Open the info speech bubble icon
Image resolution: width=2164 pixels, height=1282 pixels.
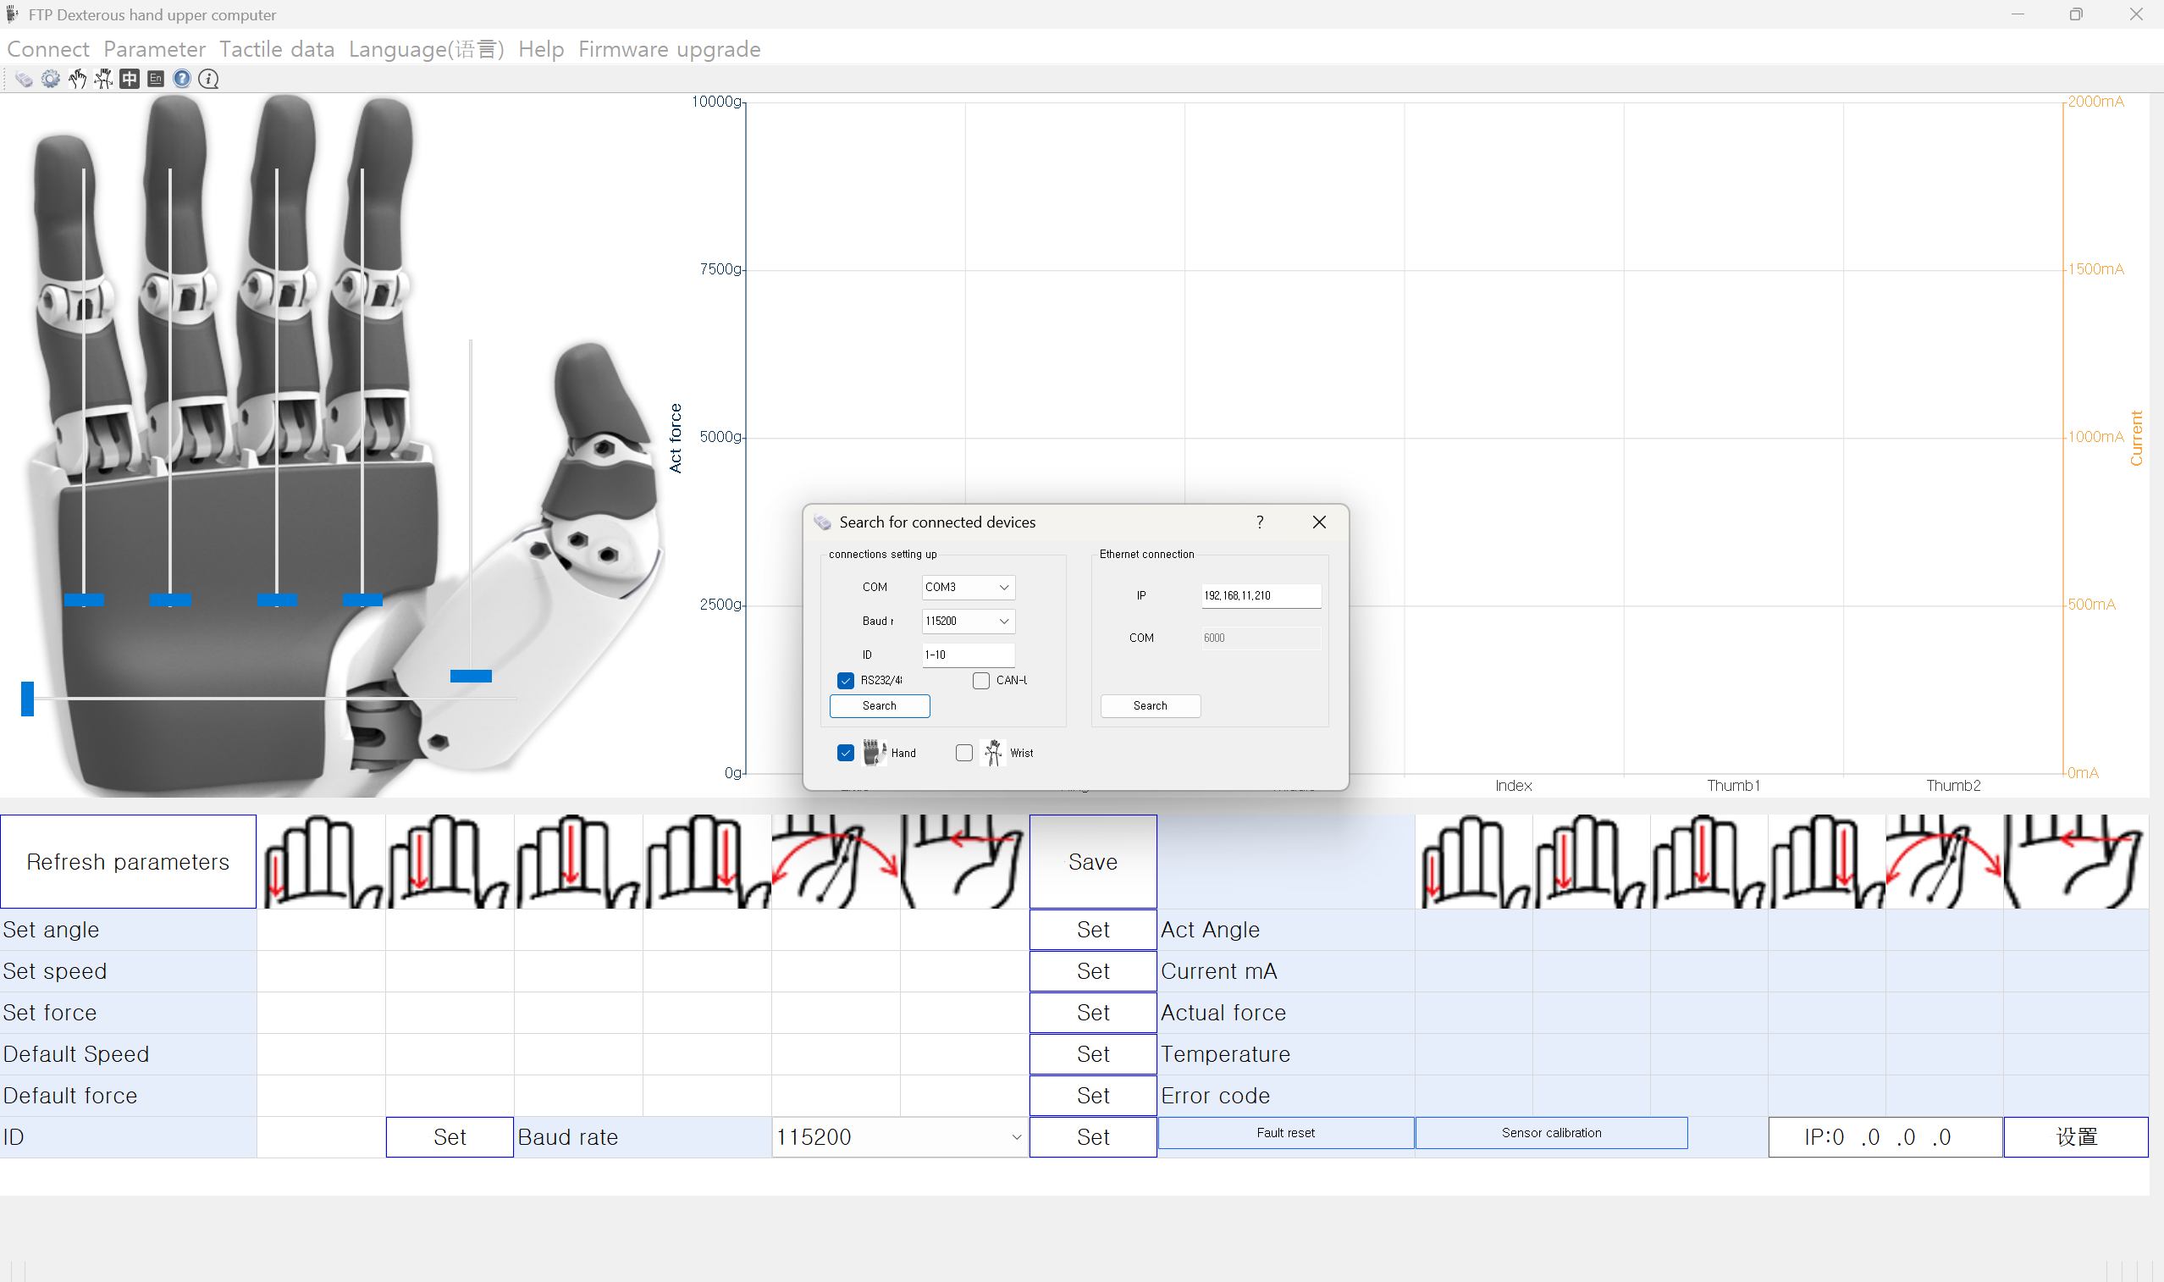point(208,80)
